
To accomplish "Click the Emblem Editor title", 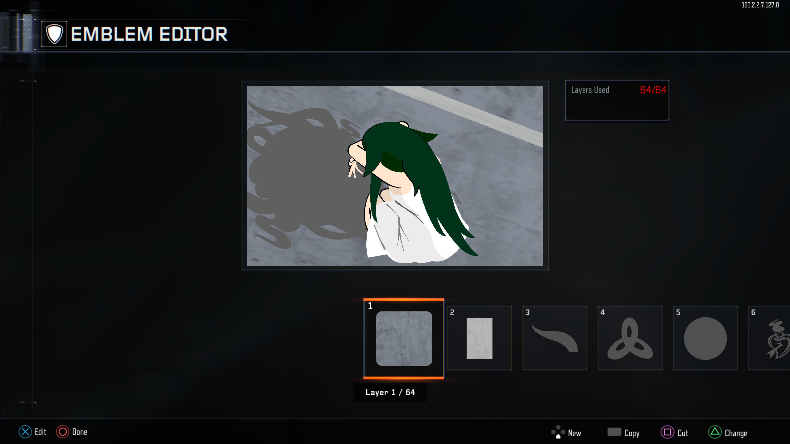I will pyautogui.click(x=149, y=34).
